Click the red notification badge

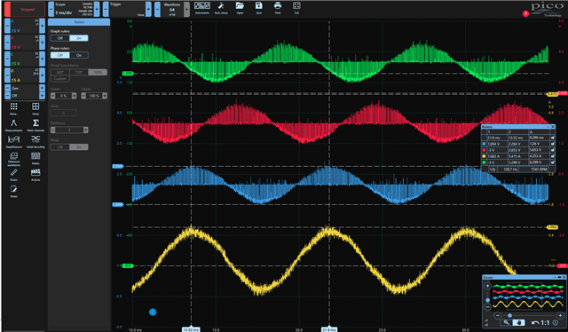point(525,14)
